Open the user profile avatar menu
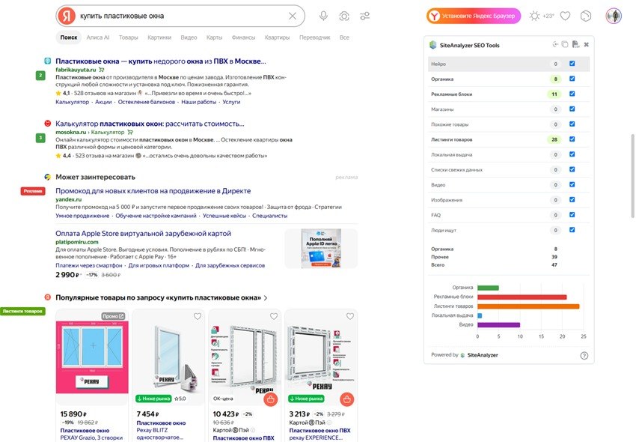 click(x=614, y=16)
